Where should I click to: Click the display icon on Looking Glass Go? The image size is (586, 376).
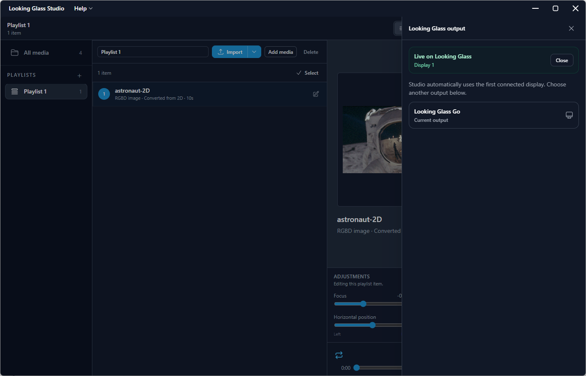[x=569, y=115]
